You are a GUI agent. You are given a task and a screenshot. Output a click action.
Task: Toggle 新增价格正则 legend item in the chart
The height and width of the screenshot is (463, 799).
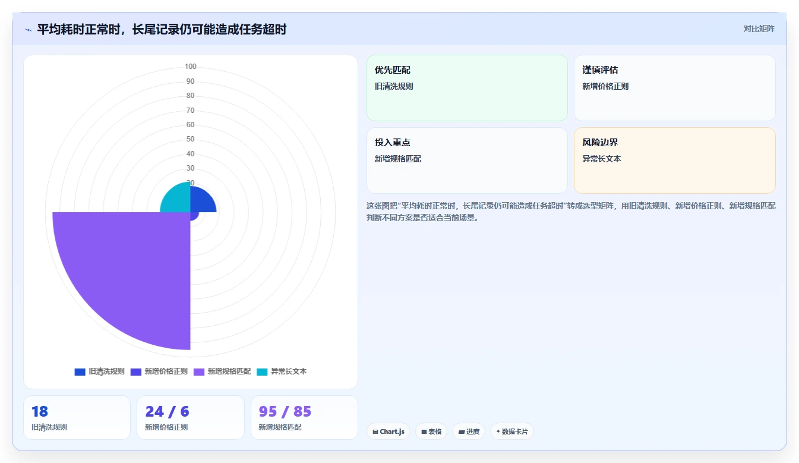click(x=159, y=371)
